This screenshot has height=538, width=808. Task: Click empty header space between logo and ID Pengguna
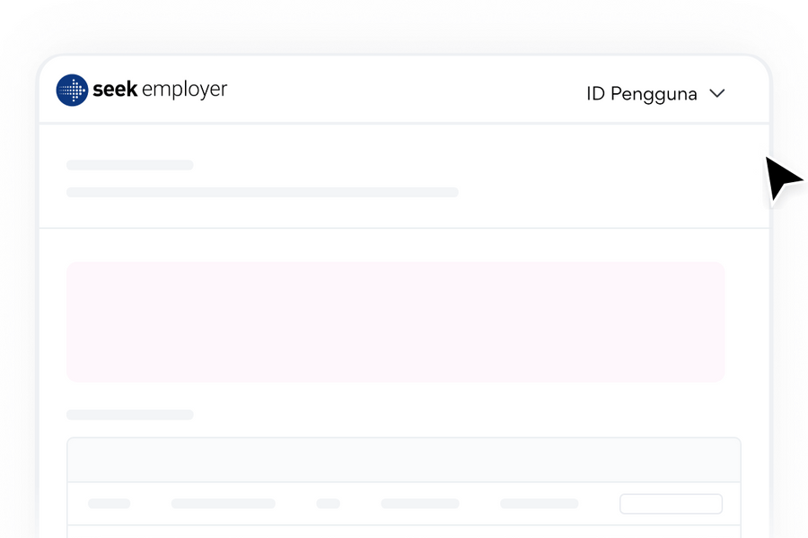pos(404,91)
